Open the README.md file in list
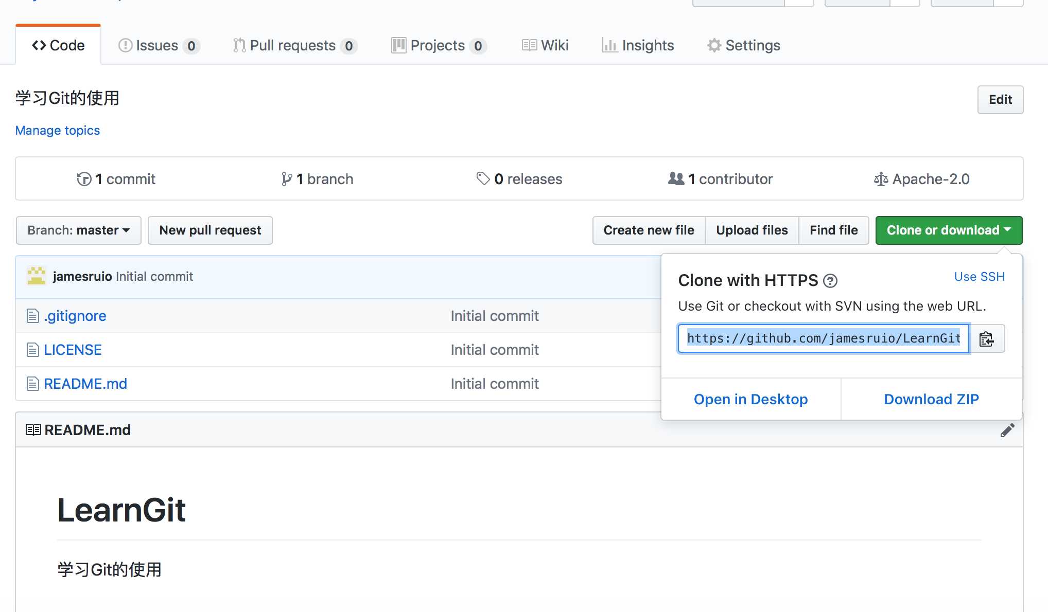This screenshot has width=1048, height=612. point(85,384)
